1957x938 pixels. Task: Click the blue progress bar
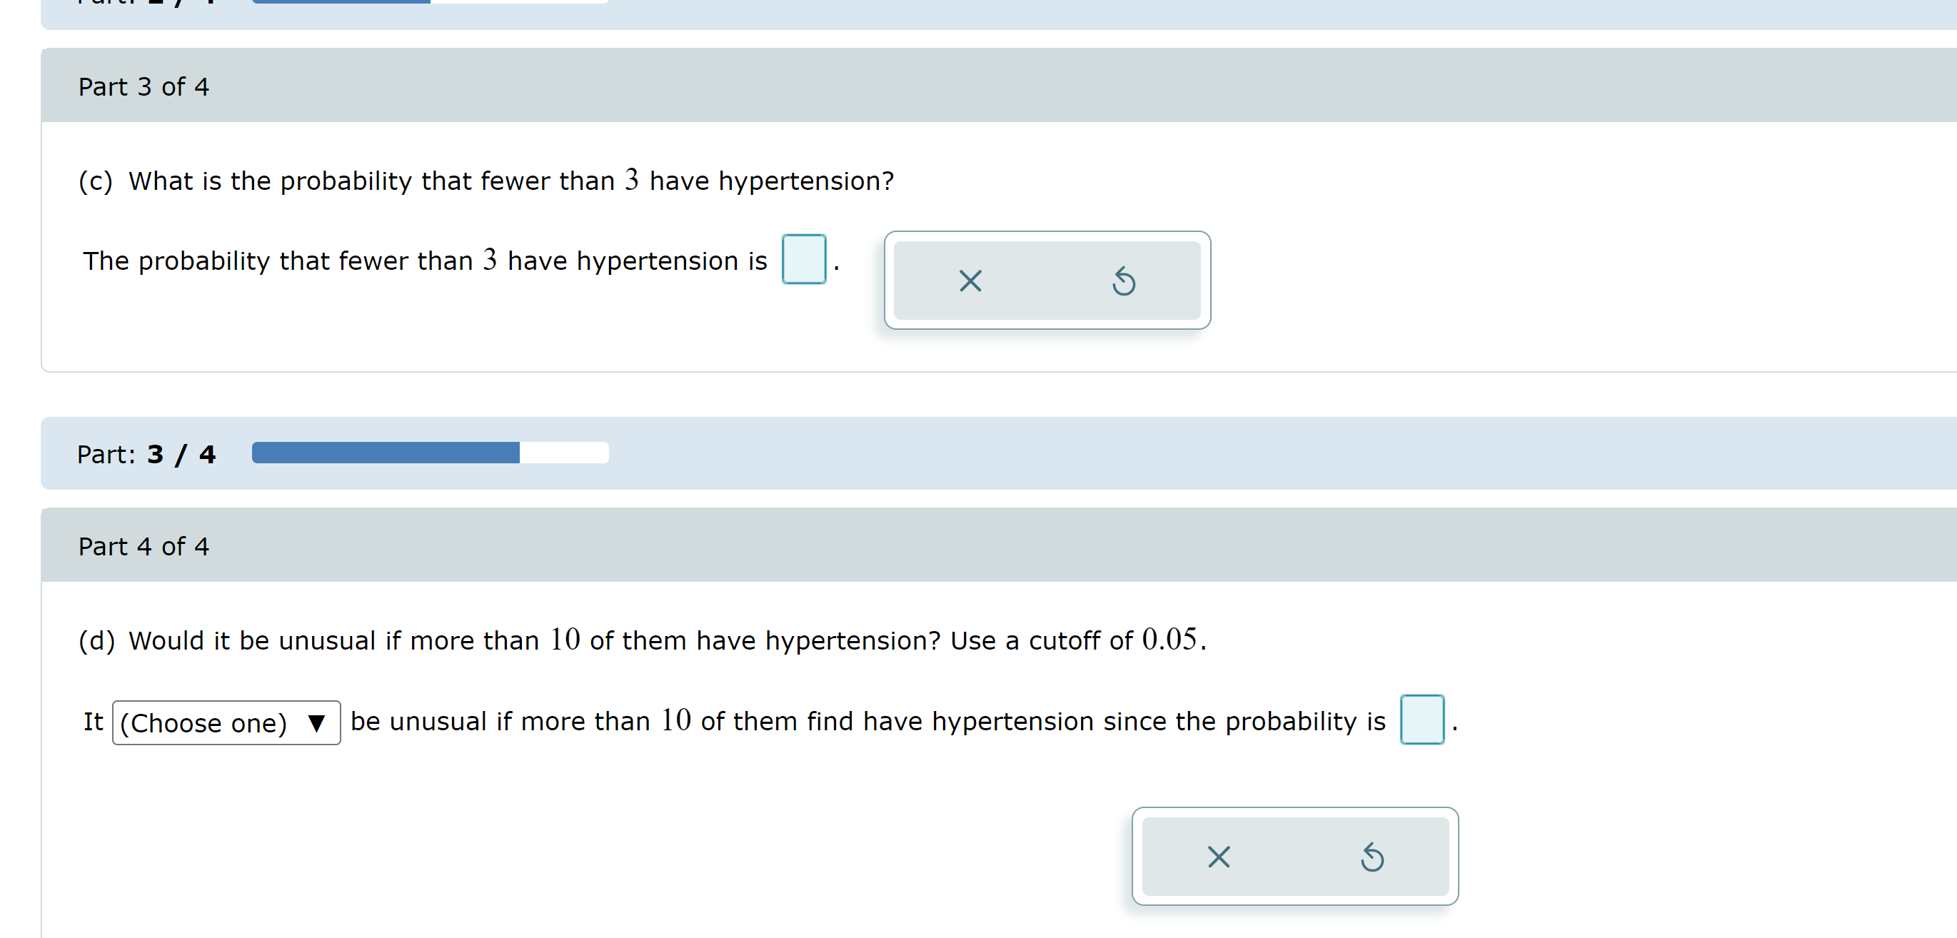tap(386, 452)
